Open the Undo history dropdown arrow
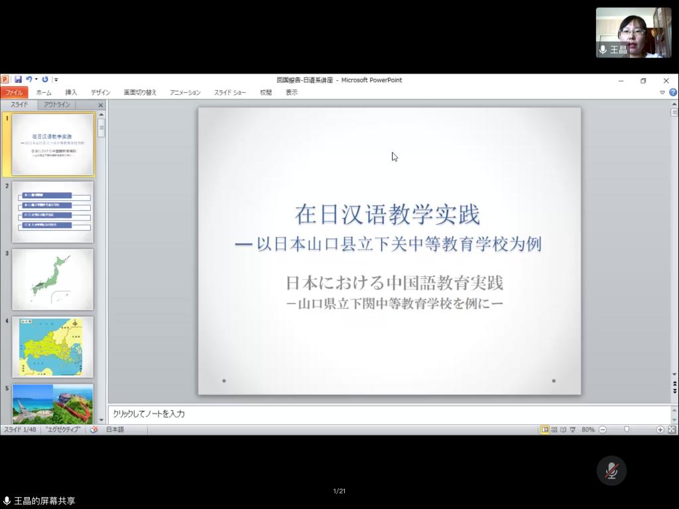 (x=36, y=80)
